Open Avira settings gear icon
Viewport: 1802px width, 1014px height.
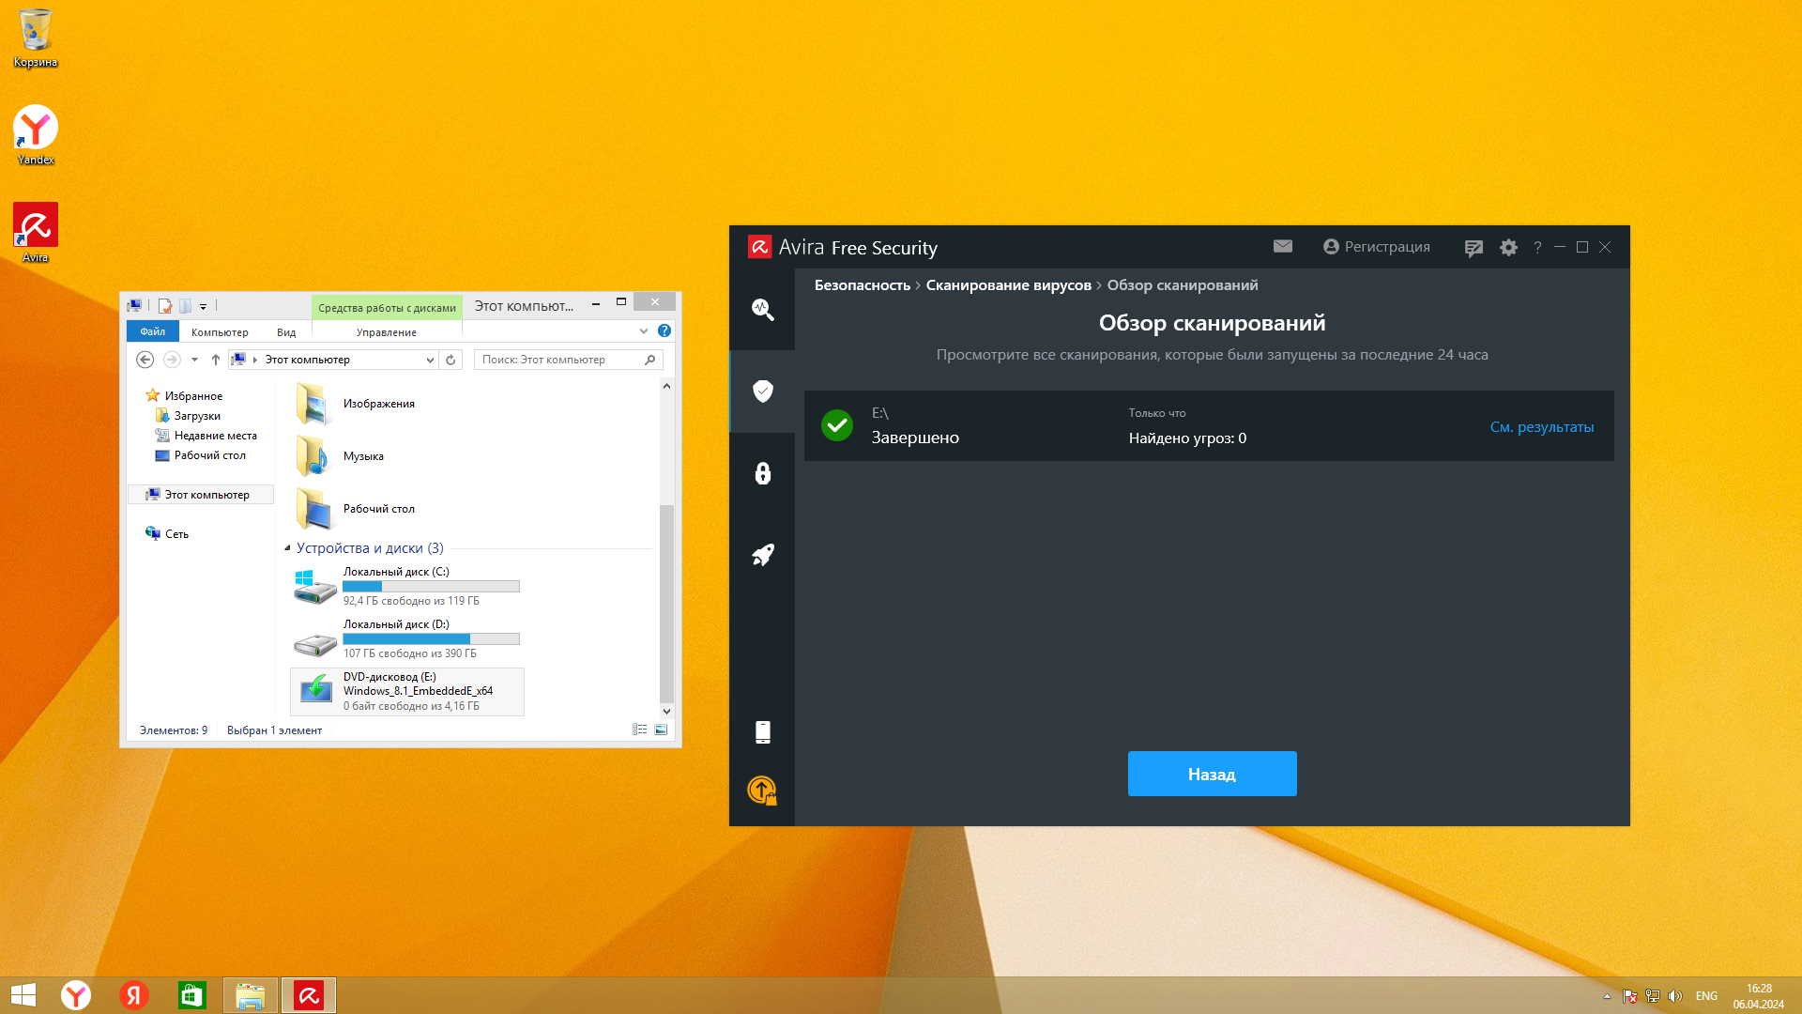point(1508,248)
